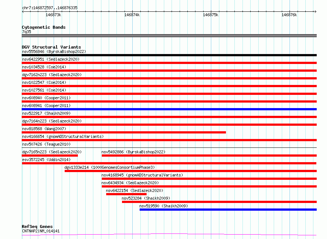Click esv3572245 (Uddin2014) label
This screenshot has width=327, height=239.
46,160
